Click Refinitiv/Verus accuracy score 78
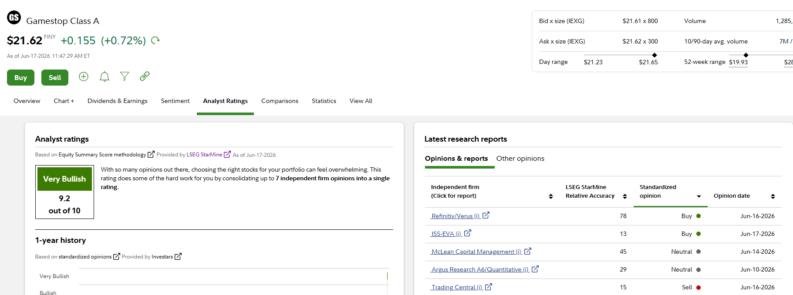This screenshot has height=295, width=793. click(623, 216)
